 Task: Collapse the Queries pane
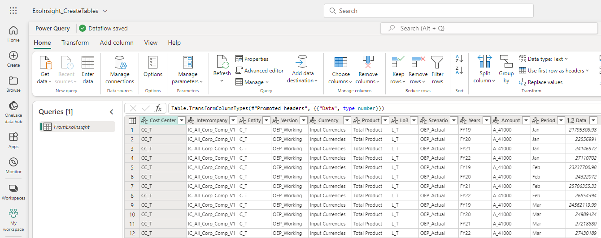point(112,112)
